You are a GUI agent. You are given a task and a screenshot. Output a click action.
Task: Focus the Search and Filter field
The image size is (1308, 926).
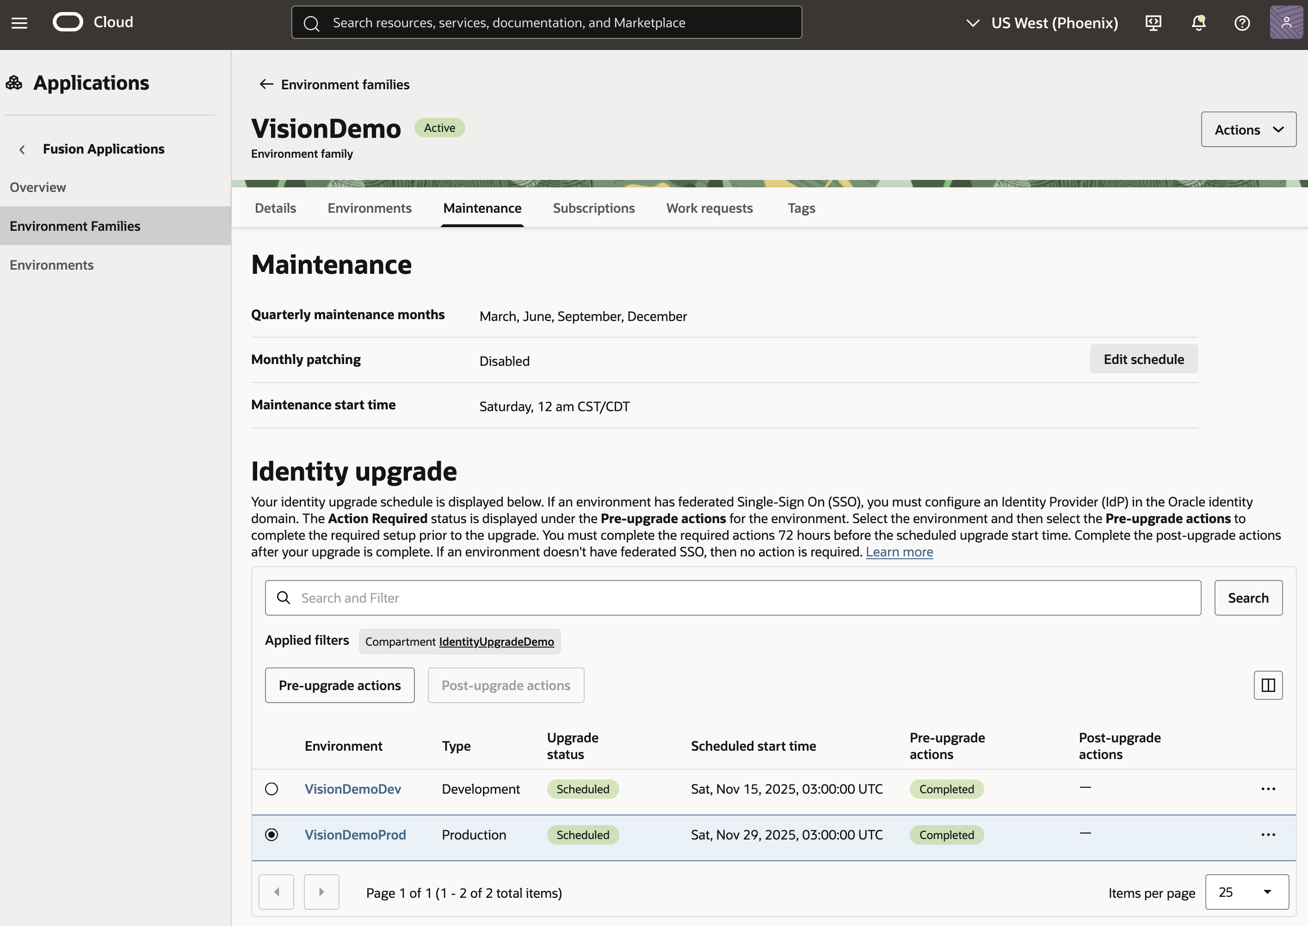[x=733, y=598]
